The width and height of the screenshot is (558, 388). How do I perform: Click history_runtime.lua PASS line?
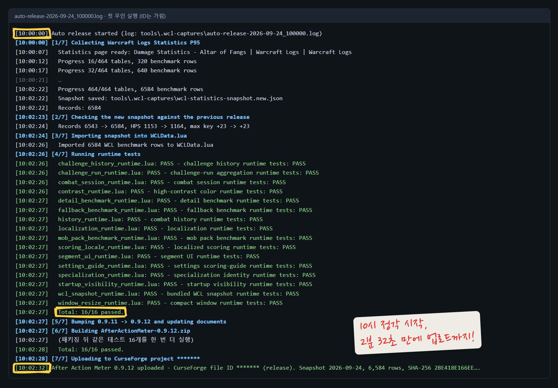[139, 219]
